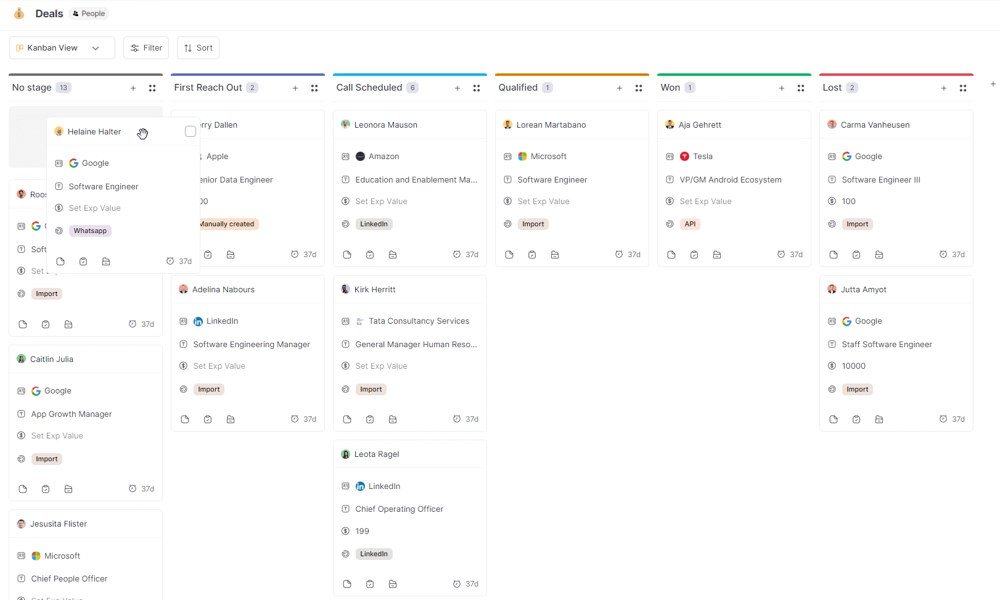Click the Google icon on Carma Vanheusen card
Viewport: 1000px width, 600px height.
point(847,156)
